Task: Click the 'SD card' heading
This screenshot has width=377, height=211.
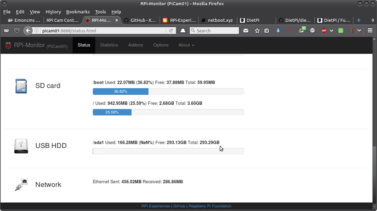Action: point(48,86)
